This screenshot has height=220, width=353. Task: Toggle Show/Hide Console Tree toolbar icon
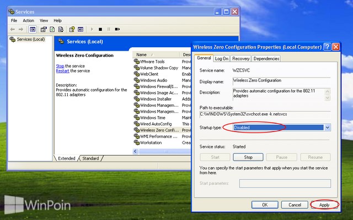pos(33,29)
